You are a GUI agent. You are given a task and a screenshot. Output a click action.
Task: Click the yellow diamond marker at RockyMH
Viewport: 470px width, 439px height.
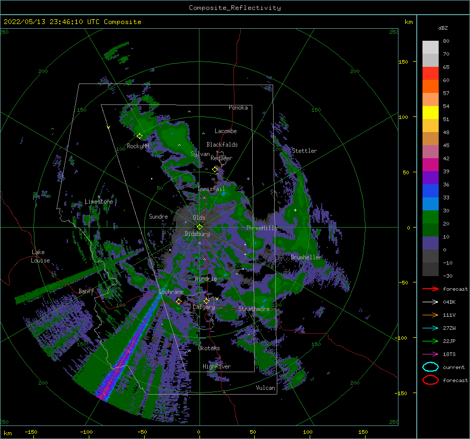[139, 136]
